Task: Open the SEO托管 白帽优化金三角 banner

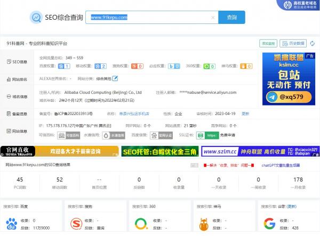Action: coord(160,151)
